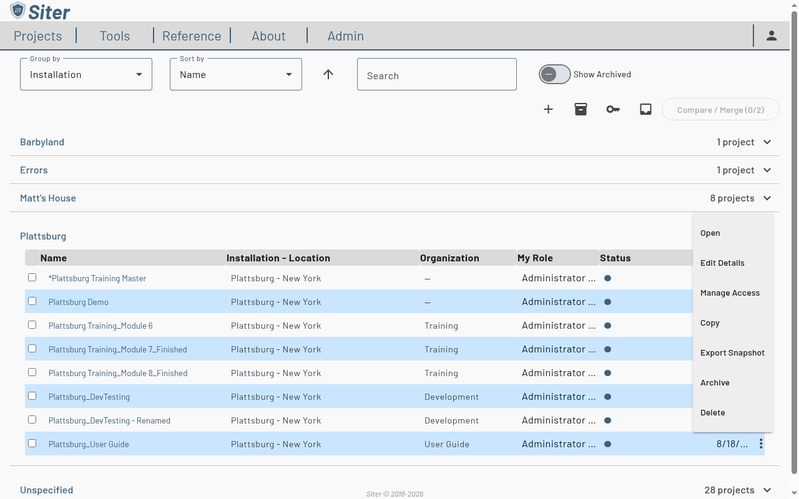799x499 pixels.
Task: Open the user account icon
Action: click(772, 36)
